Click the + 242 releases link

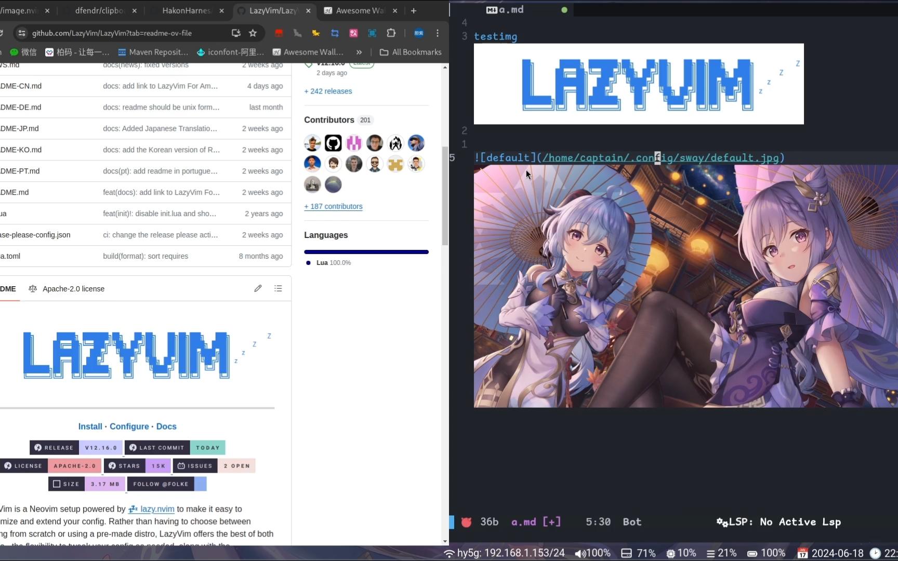pos(328,91)
